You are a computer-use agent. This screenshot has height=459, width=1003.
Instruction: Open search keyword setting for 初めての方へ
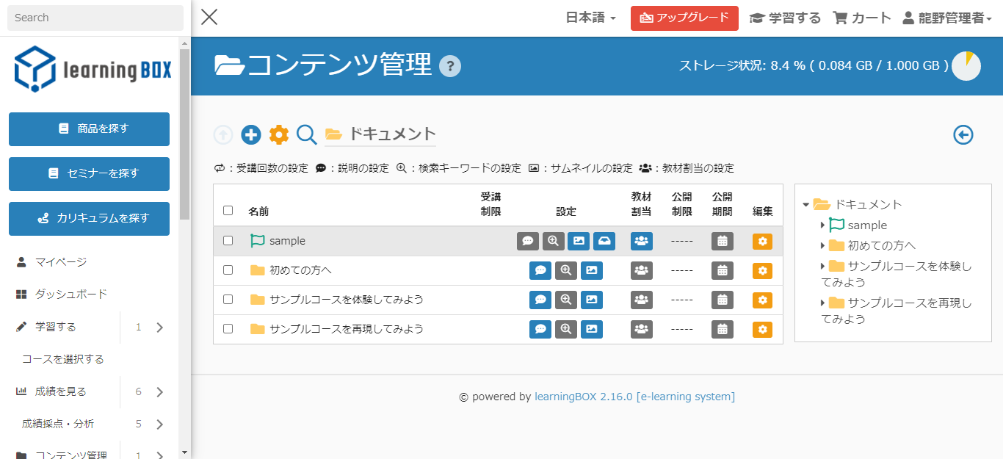pyautogui.click(x=565, y=270)
